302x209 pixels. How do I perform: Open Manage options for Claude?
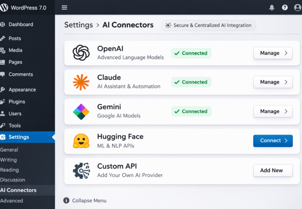[x=273, y=82]
